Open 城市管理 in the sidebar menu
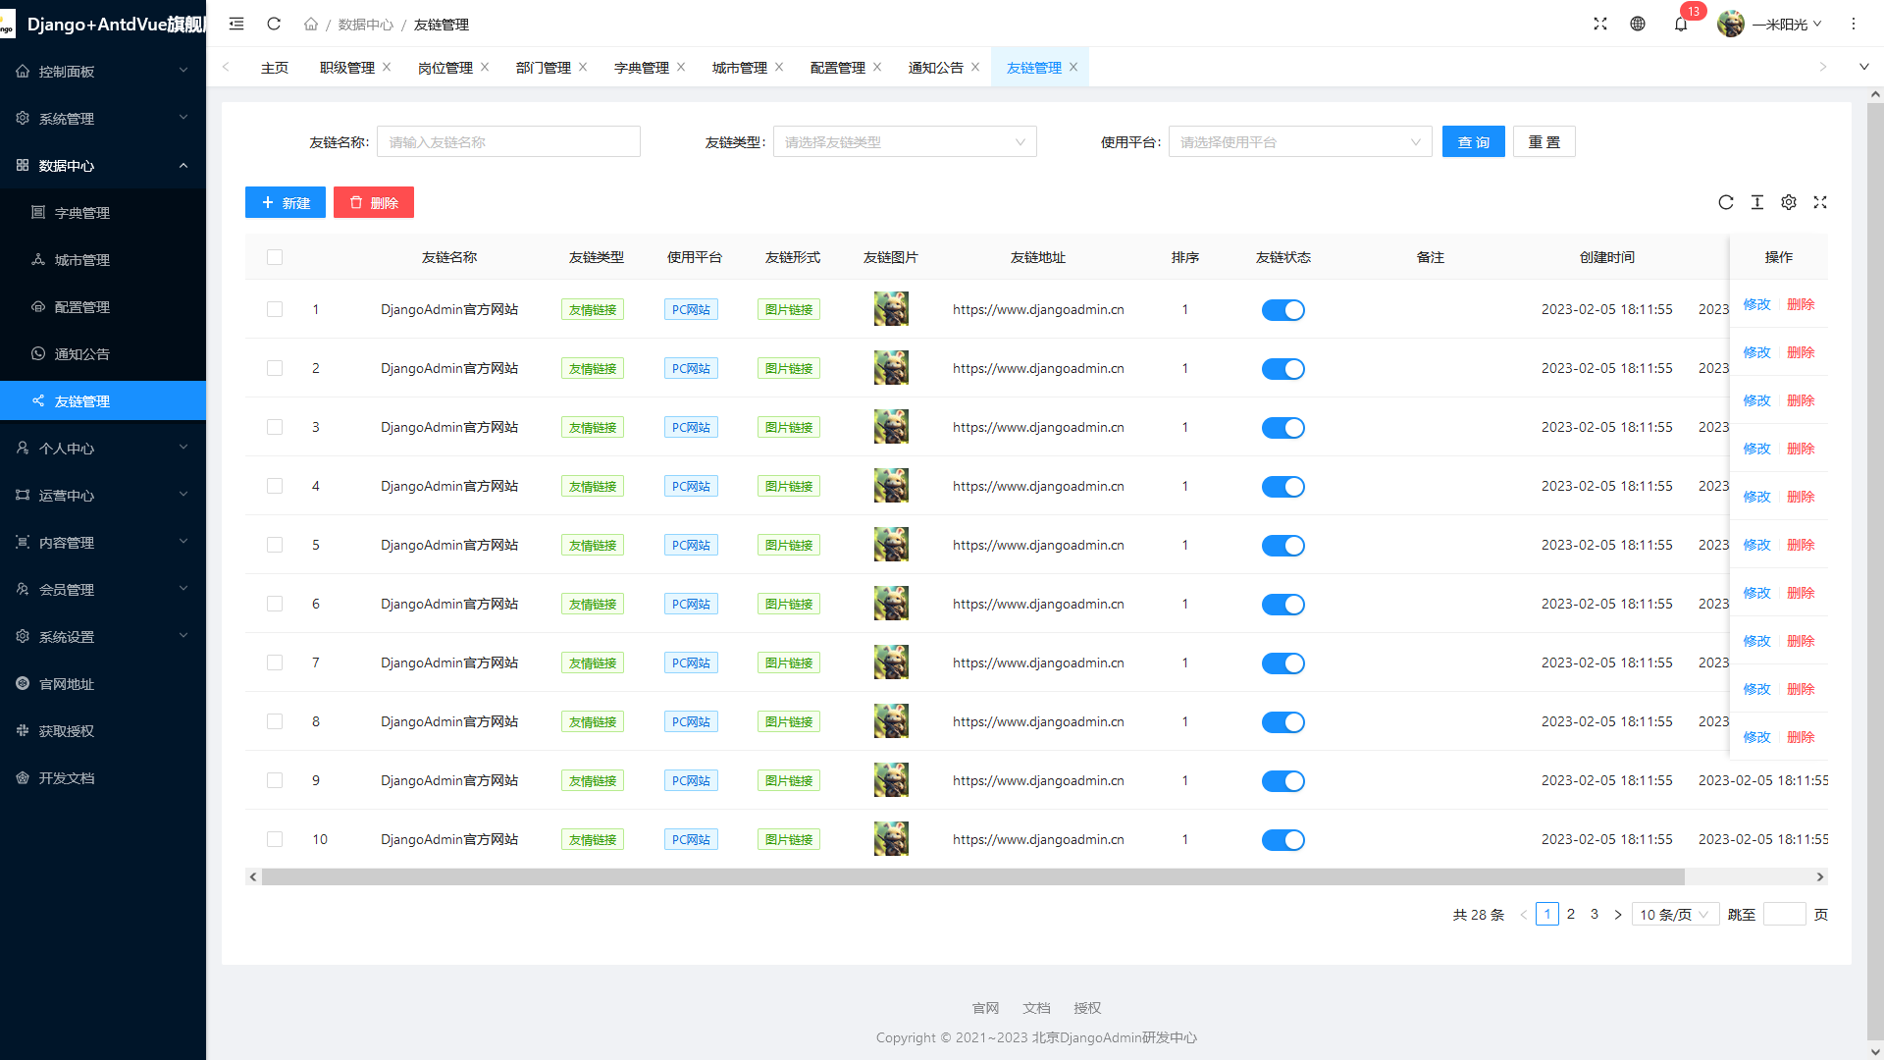The image size is (1884, 1060). point(82,260)
